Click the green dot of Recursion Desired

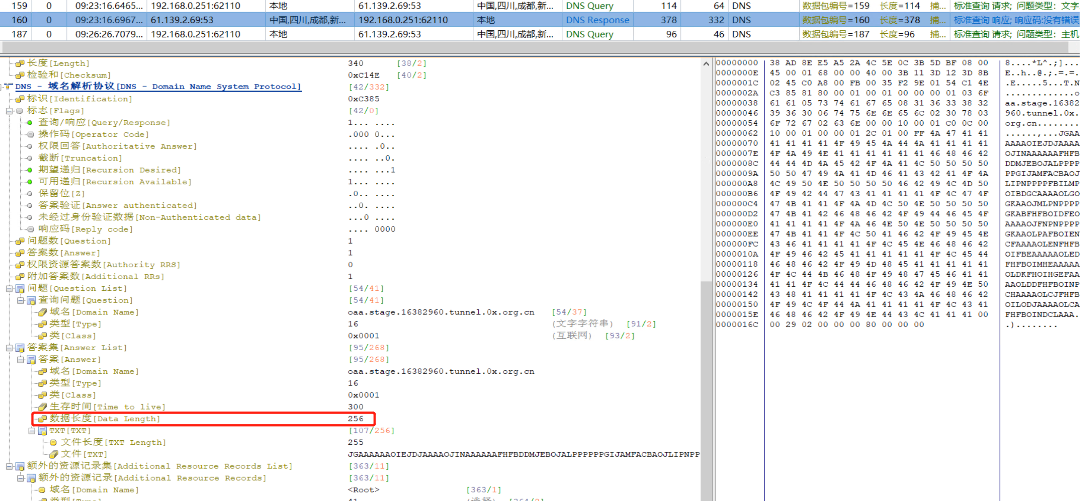30,170
